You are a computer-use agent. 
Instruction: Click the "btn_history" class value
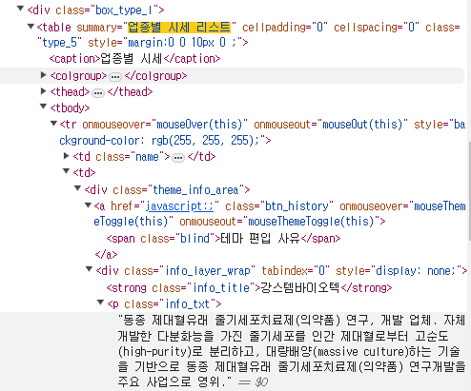pos(297,206)
